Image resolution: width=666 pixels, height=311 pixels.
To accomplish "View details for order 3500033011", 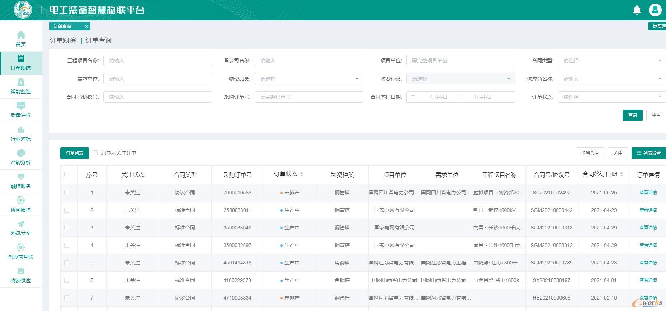I will (648, 210).
